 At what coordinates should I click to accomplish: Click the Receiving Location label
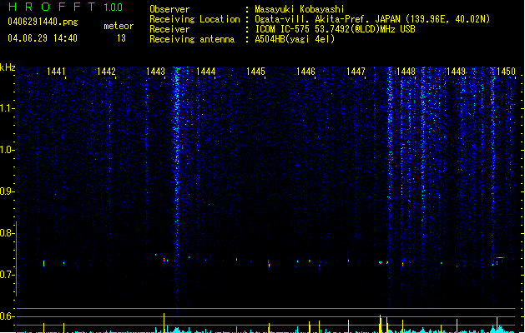tap(194, 19)
